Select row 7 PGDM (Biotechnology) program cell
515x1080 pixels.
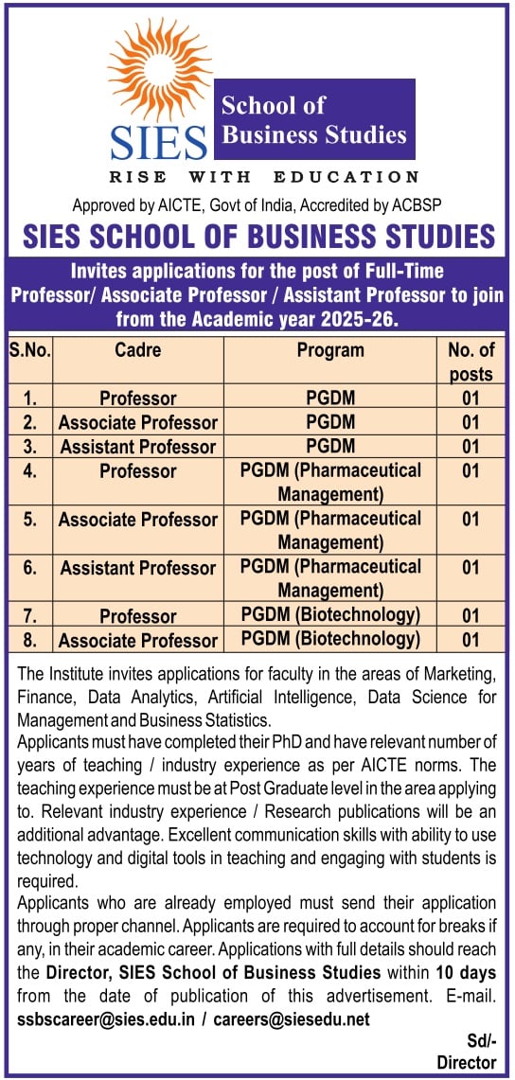point(331,613)
